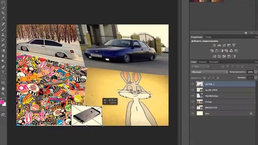This screenshot has height=145, width=258.
Task: Add a Color Lookup adjustment
Action: click(x=236, y=51)
